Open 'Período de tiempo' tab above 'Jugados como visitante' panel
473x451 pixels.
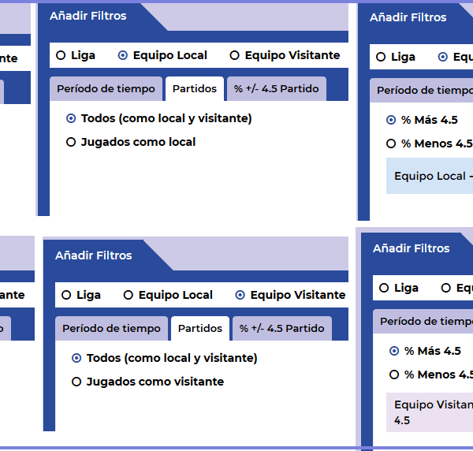coord(111,329)
